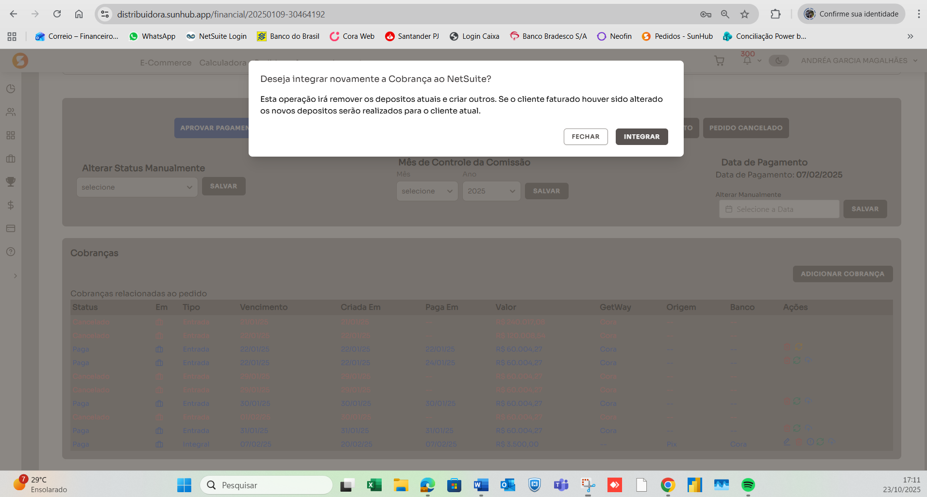Open the Mês selecione dropdown

[x=427, y=191]
